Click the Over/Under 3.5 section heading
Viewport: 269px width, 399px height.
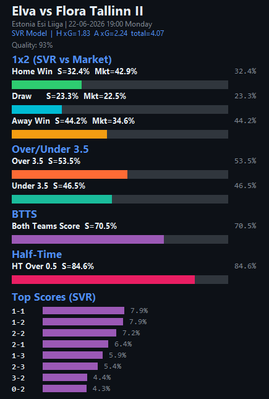pos(50,149)
